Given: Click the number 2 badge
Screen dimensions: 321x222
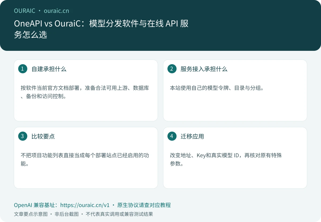Looking at the screenshot, I should click(172, 69).
